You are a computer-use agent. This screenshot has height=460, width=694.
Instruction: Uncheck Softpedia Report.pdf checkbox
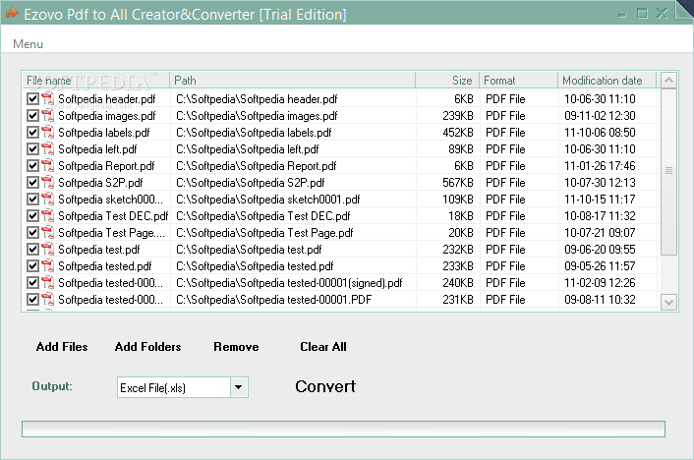tap(32, 165)
